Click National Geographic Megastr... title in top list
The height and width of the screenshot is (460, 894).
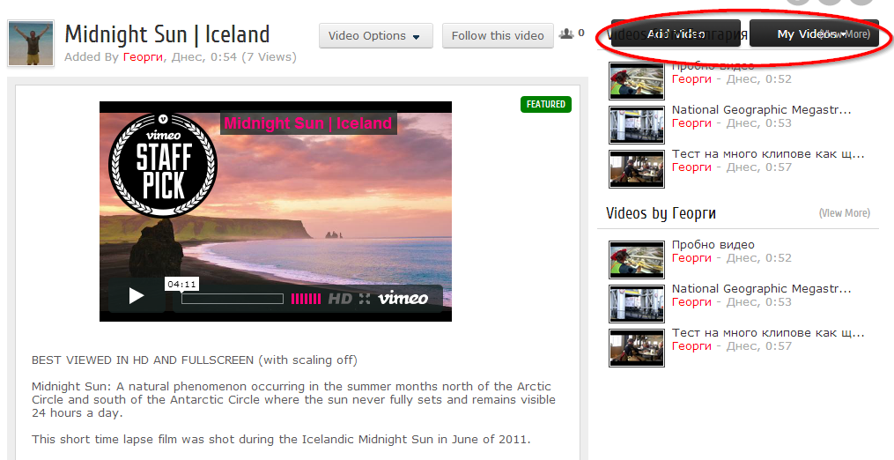coord(761,109)
